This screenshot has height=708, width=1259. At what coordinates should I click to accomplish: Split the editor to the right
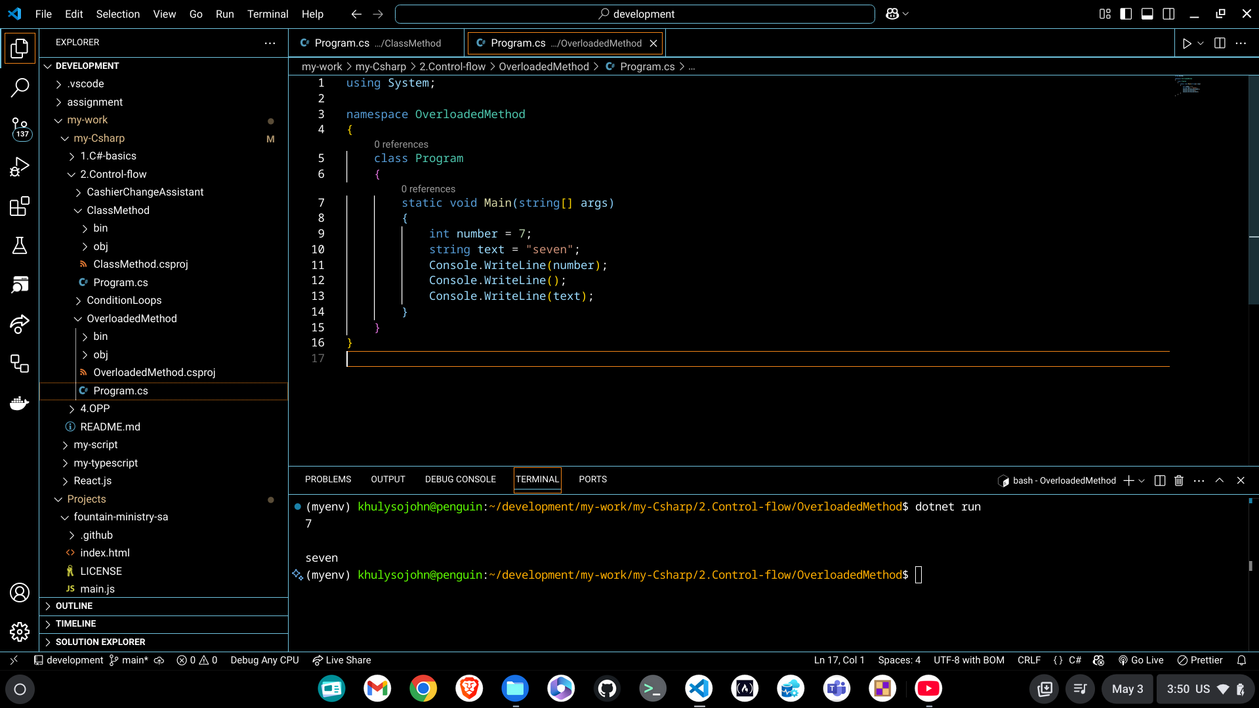click(1220, 43)
